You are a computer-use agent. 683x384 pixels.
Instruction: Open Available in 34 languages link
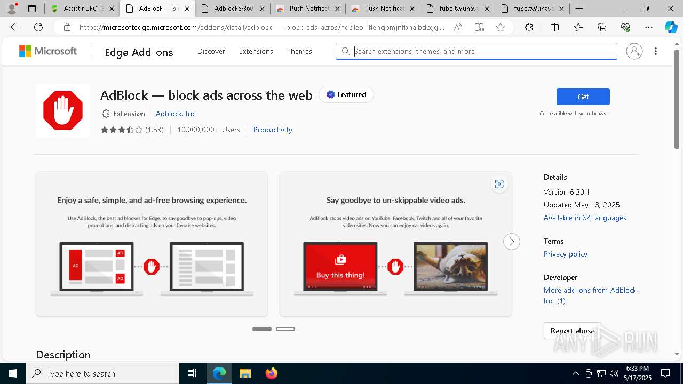pos(585,218)
